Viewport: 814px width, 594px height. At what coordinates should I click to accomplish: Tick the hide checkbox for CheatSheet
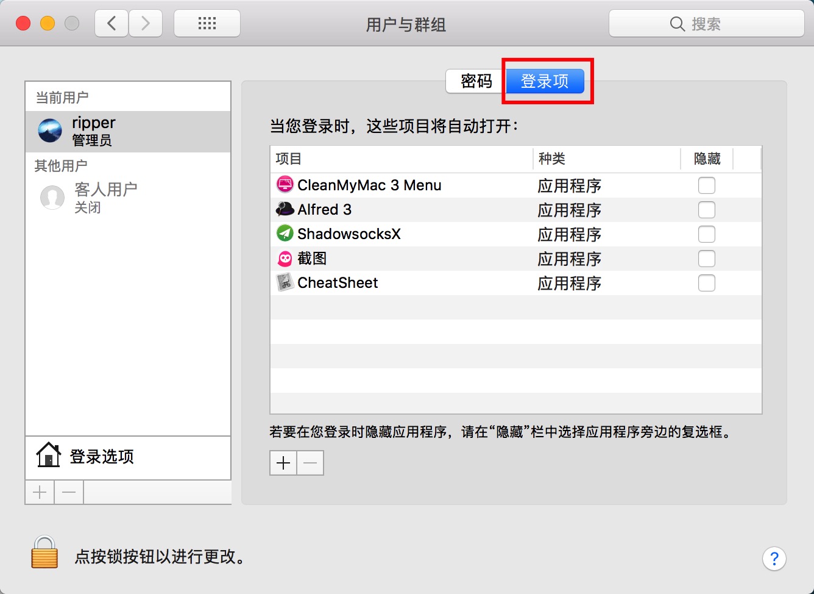tap(706, 283)
